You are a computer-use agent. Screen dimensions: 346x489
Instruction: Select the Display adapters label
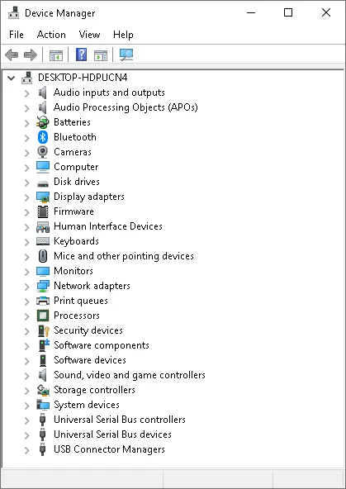pos(89,197)
